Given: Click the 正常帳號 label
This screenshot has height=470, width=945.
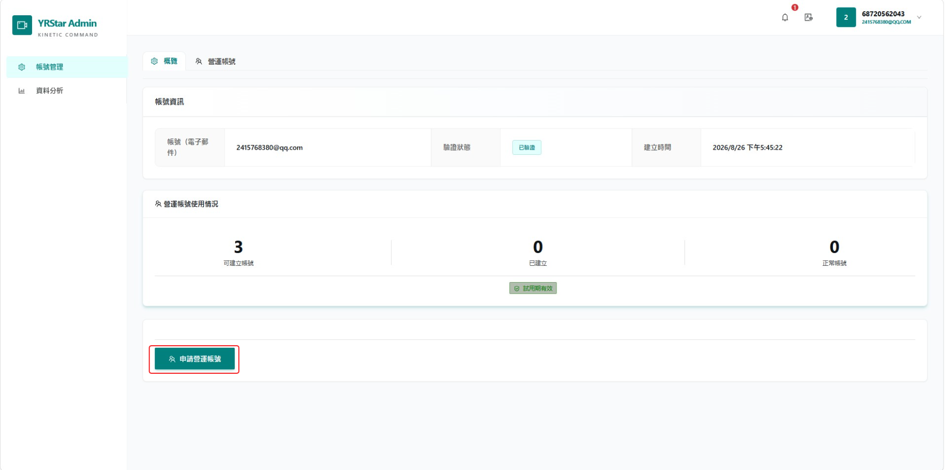Looking at the screenshot, I should (x=835, y=263).
